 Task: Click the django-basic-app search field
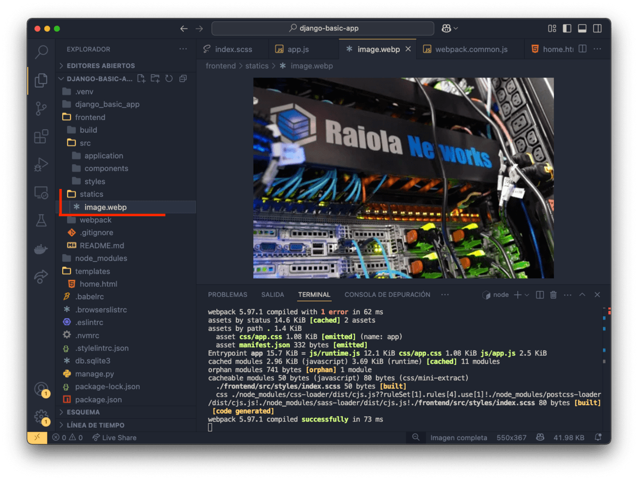(x=323, y=28)
